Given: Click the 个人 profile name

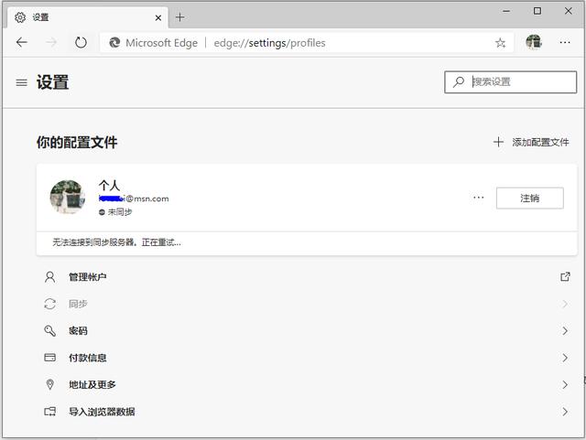Looking at the screenshot, I should 109,186.
